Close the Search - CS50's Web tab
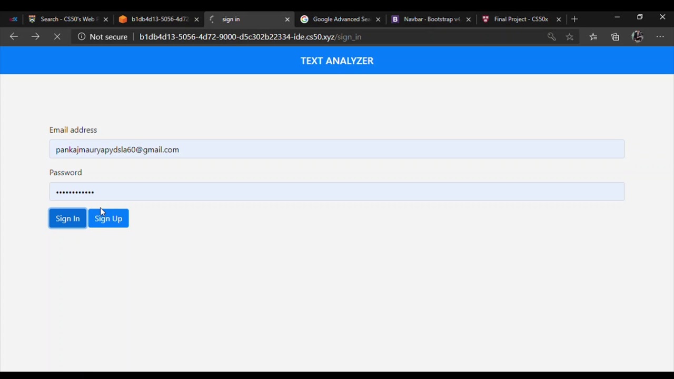674x379 pixels. pyautogui.click(x=106, y=19)
